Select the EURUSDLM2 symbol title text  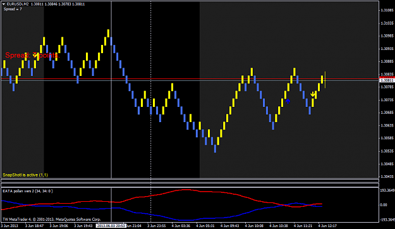tap(18, 4)
